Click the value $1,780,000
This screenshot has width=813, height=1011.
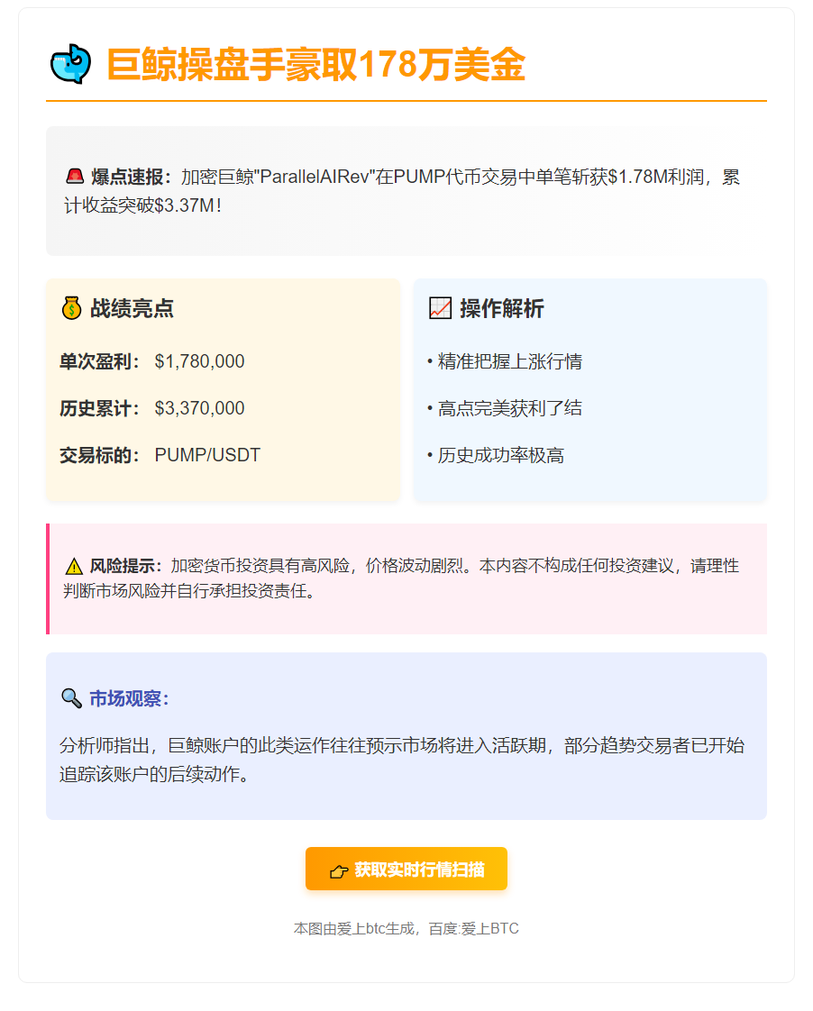tap(199, 361)
